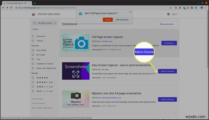209x120 pixels.
Task: Open the Chrome three-dot menu
Action: tap(206, 8)
